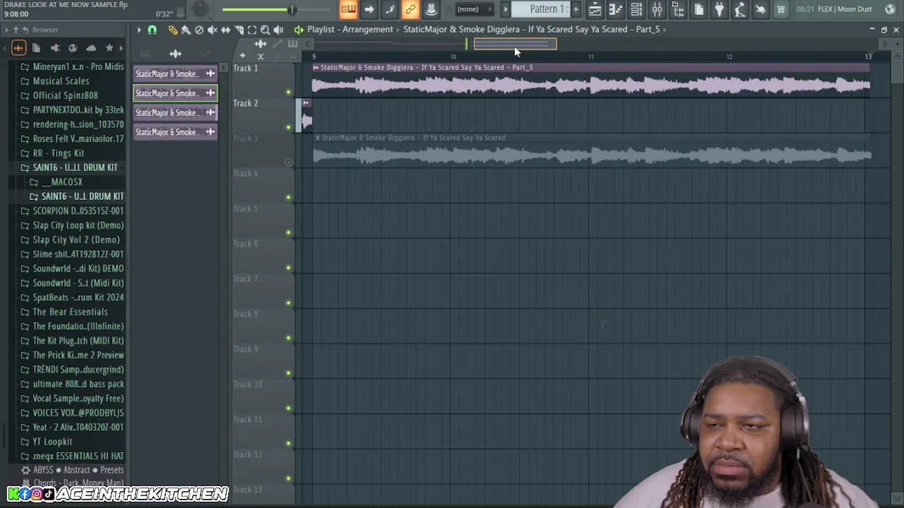Select the browser globe tab
The image size is (904, 508).
73,48
